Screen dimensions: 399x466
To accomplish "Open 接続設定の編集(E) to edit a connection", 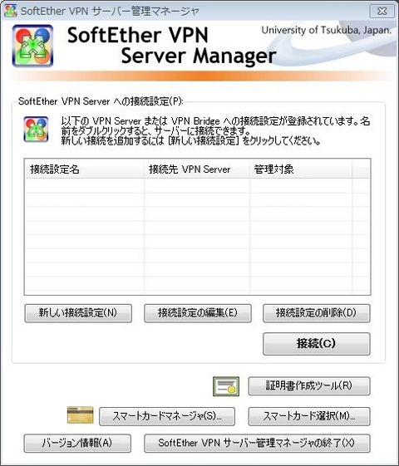I will [x=198, y=313].
